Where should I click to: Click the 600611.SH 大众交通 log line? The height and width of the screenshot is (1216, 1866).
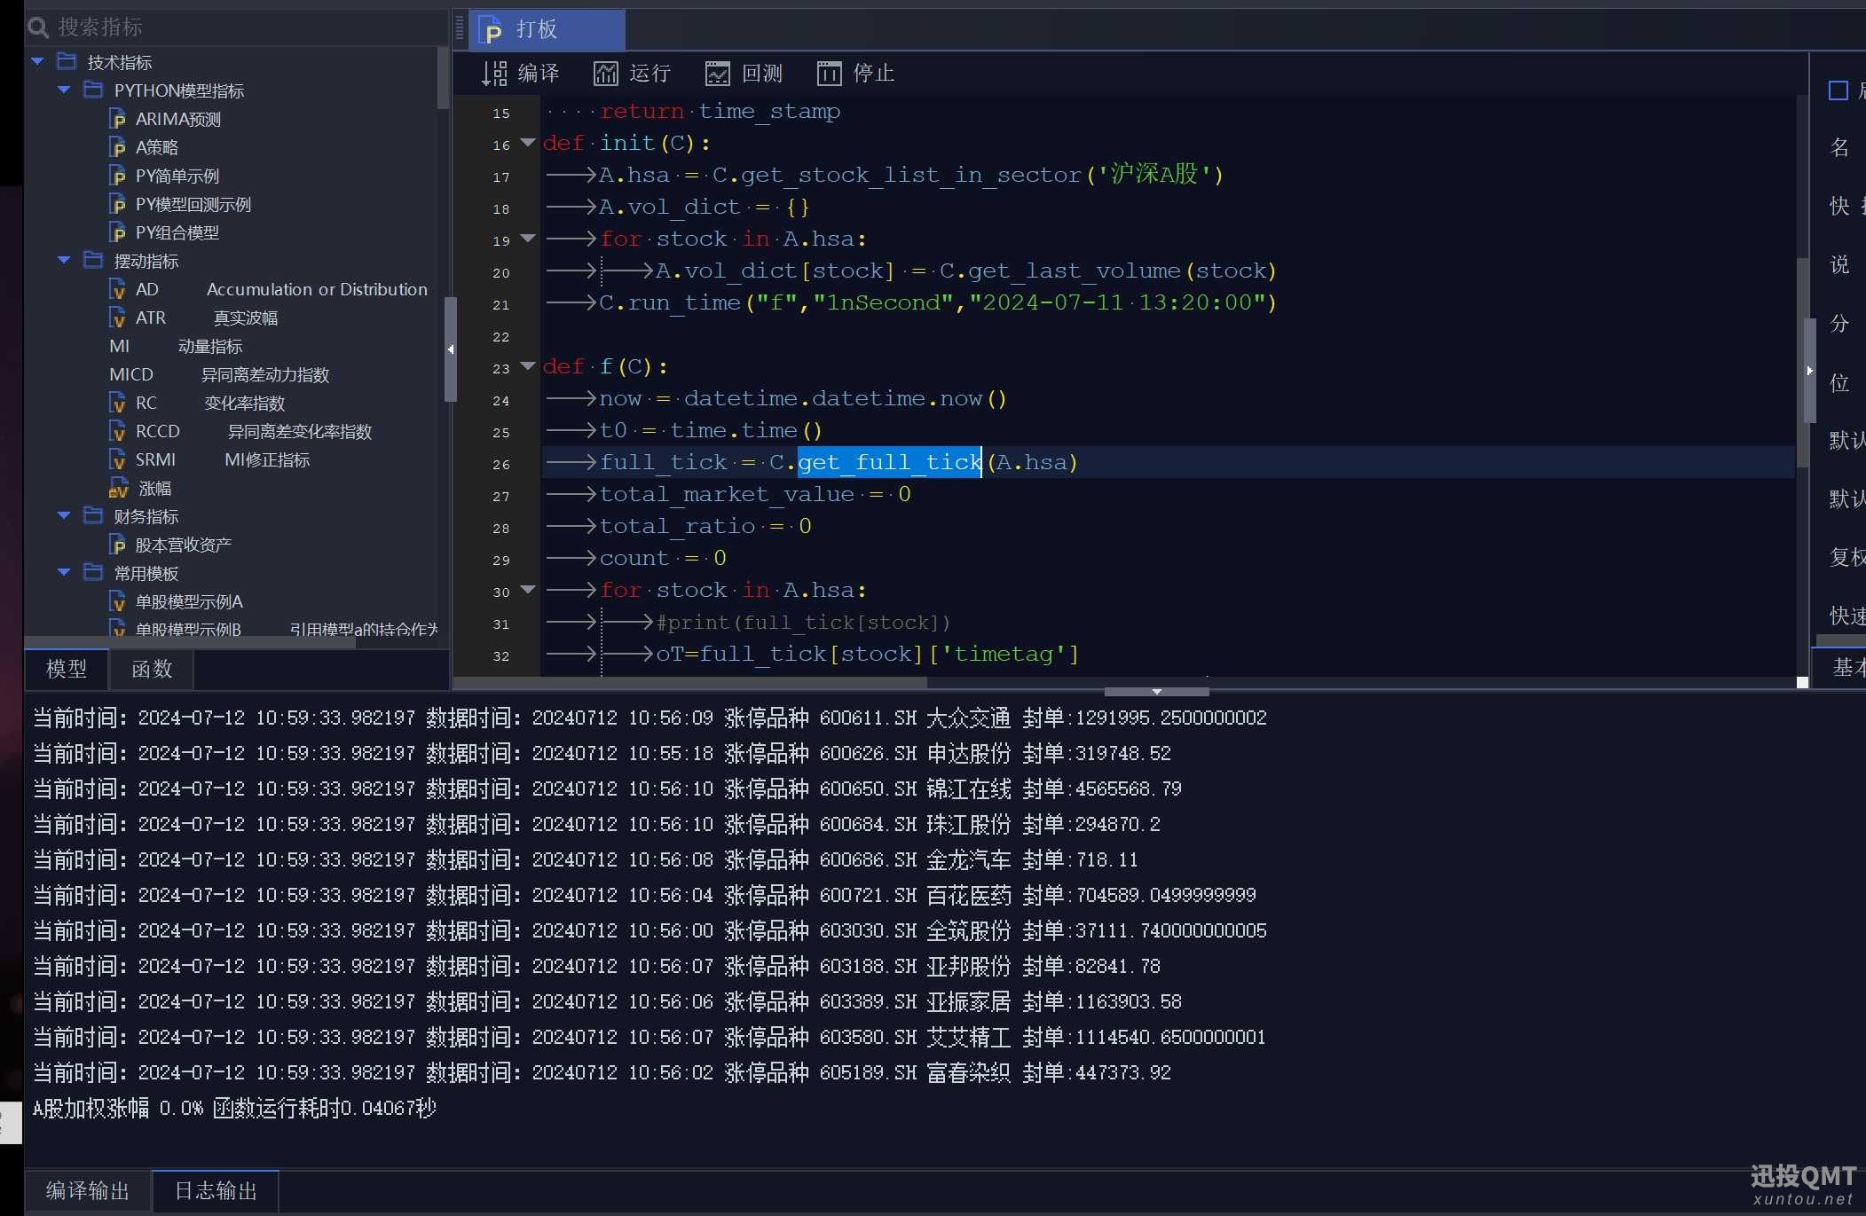click(x=650, y=718)
